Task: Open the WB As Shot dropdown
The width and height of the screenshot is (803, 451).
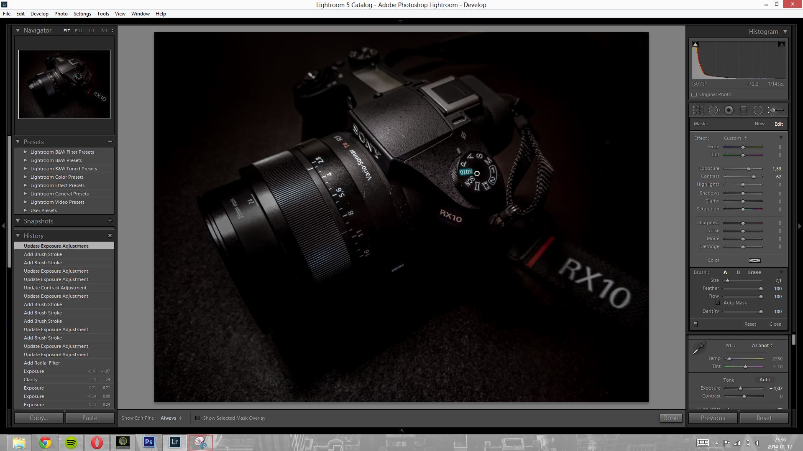Action: [x=762, y=345]
